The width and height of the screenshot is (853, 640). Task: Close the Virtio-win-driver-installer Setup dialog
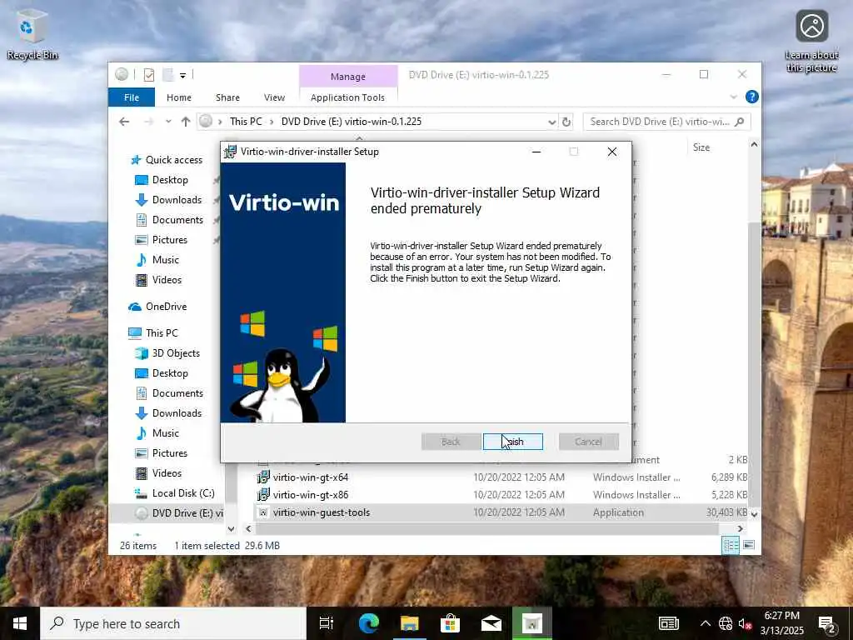pos(612,152)
